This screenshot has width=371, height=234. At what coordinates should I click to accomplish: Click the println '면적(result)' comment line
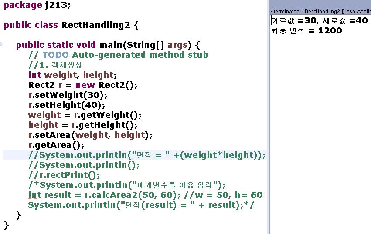[141, 205]
